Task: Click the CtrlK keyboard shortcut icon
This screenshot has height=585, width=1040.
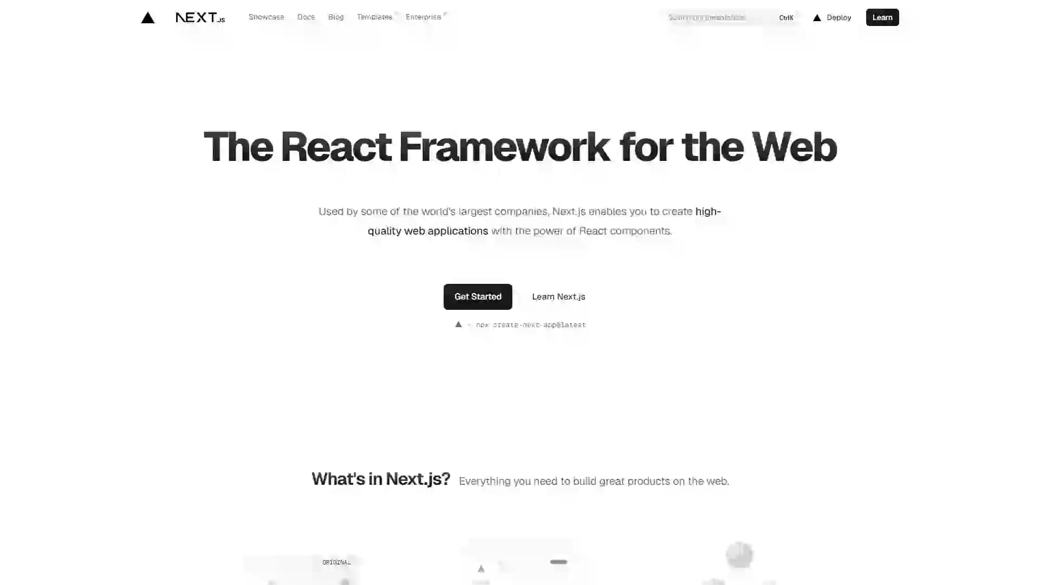Action: 786,17
